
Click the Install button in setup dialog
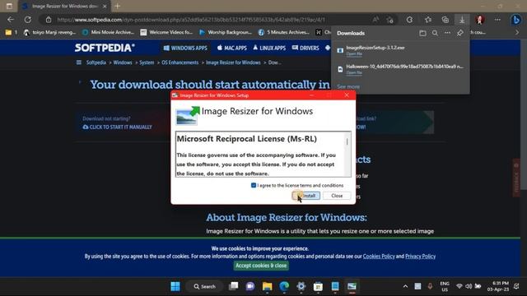(306, 196)
